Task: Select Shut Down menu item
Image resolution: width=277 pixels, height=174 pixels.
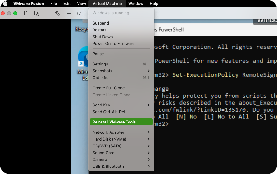Action: (x=121, y=37)
